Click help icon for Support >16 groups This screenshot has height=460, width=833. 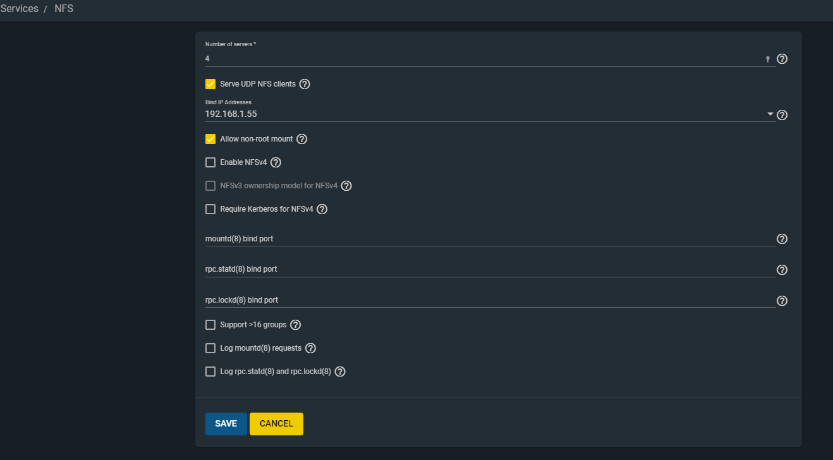coord(295,325)
